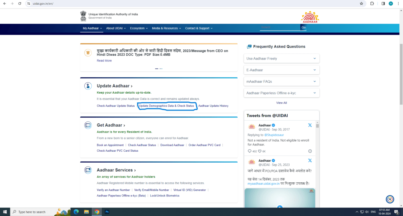Screen dimensions: 403x216
Task: Click the Aadhaar Services section icon
Action: [88, 170]
